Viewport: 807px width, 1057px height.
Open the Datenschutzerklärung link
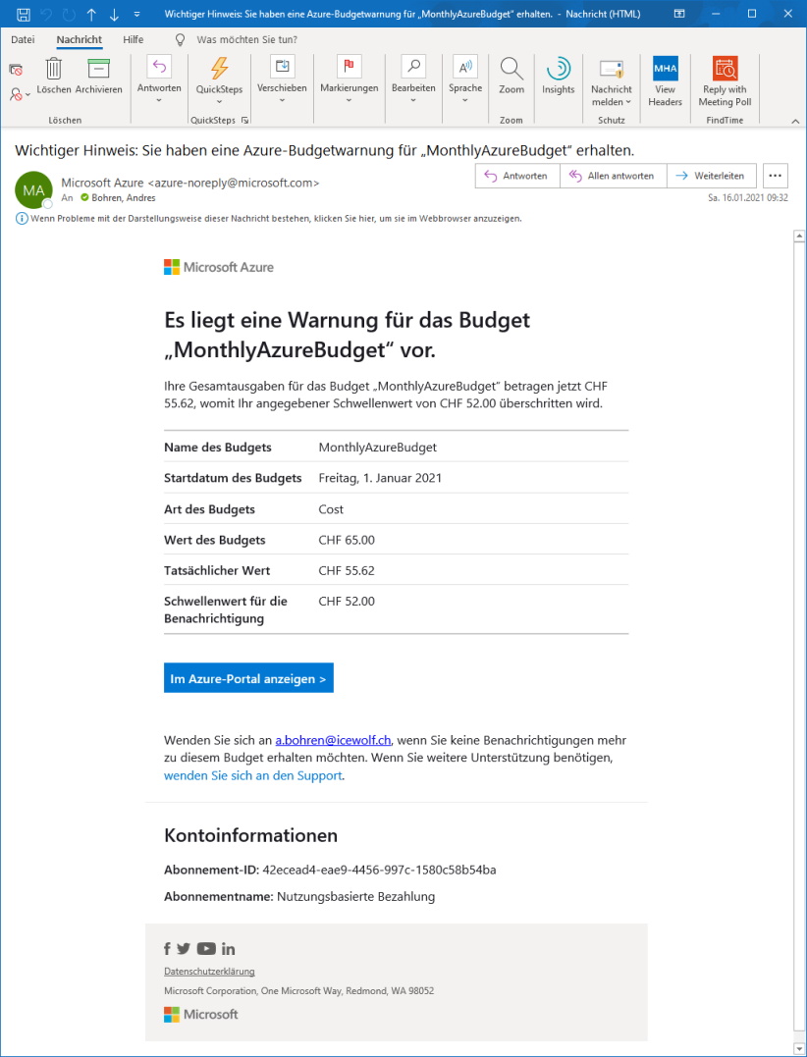tap(210, 972)
